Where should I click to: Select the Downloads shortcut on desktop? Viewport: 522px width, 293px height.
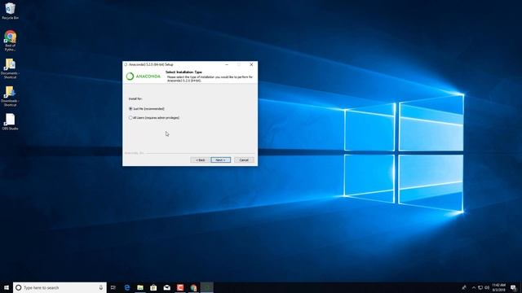click(10, 96)
